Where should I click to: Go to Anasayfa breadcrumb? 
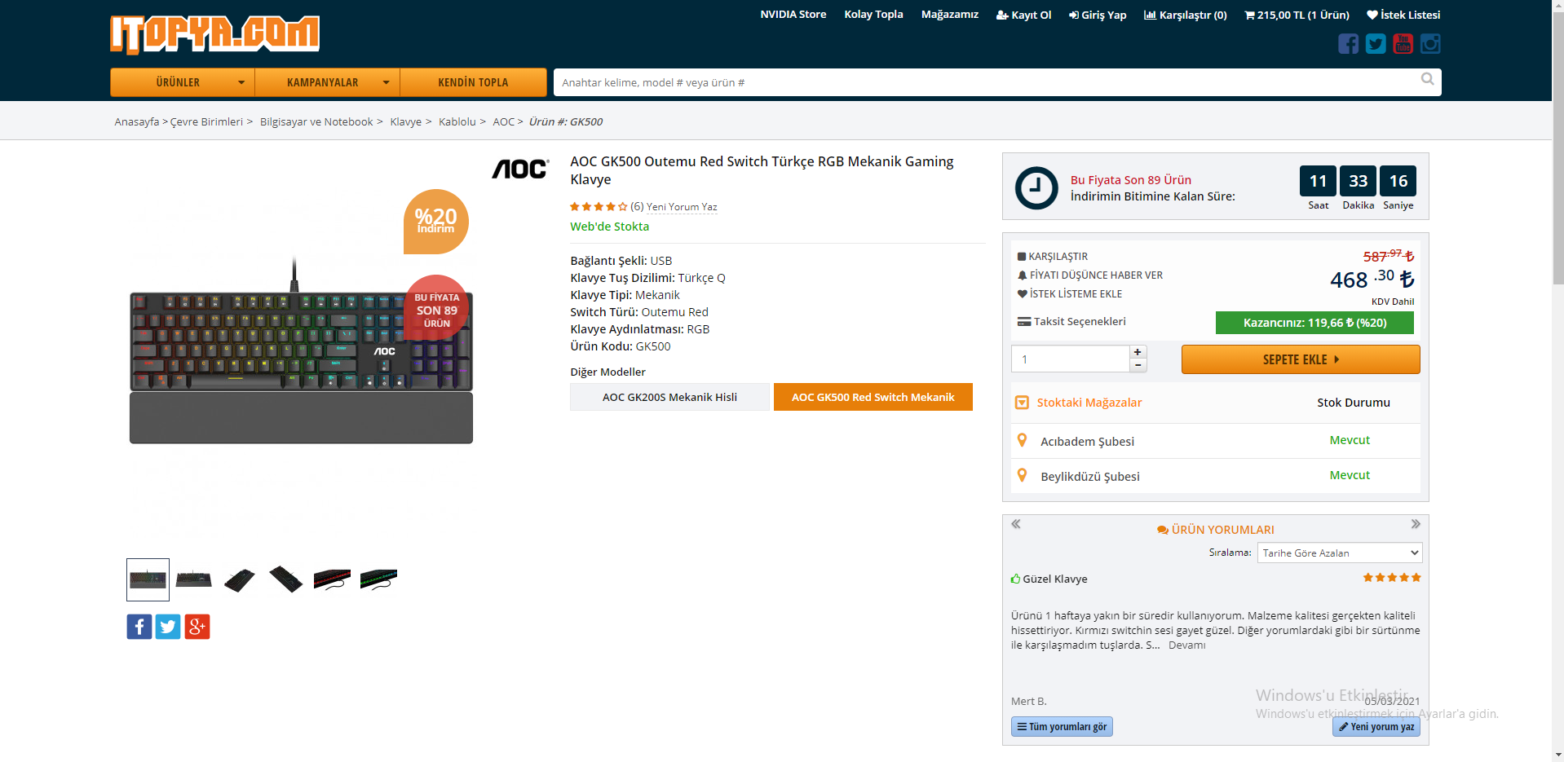pyautogui.click(x=137, y=122)
